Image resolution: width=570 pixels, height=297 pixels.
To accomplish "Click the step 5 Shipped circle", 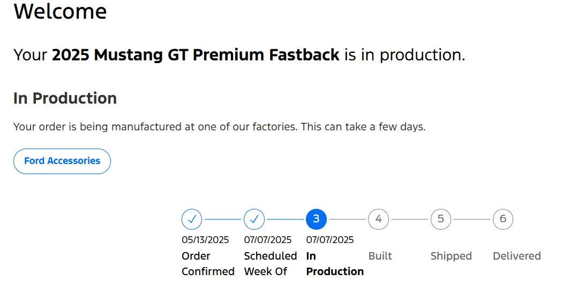I will tap(440, 219).
